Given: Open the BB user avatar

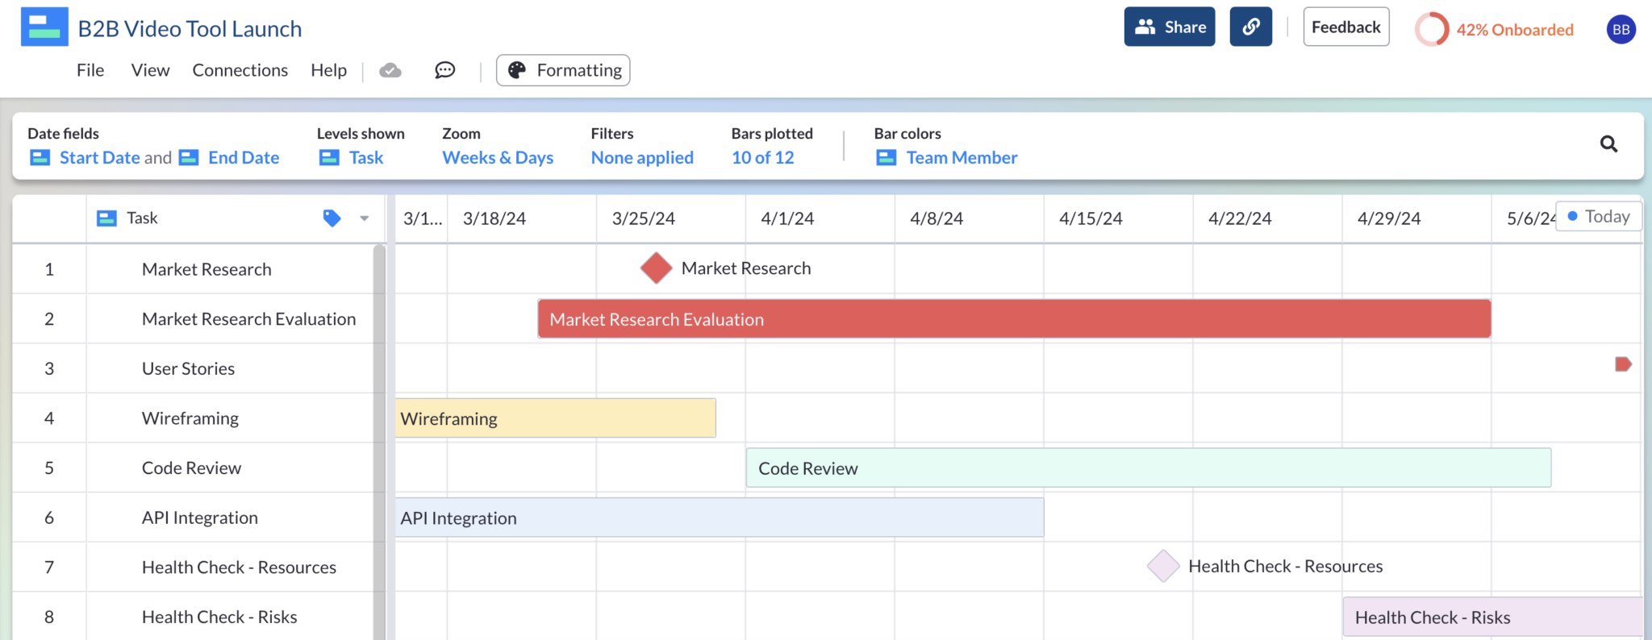Looking at the screenshot, I should point(1621,30).
